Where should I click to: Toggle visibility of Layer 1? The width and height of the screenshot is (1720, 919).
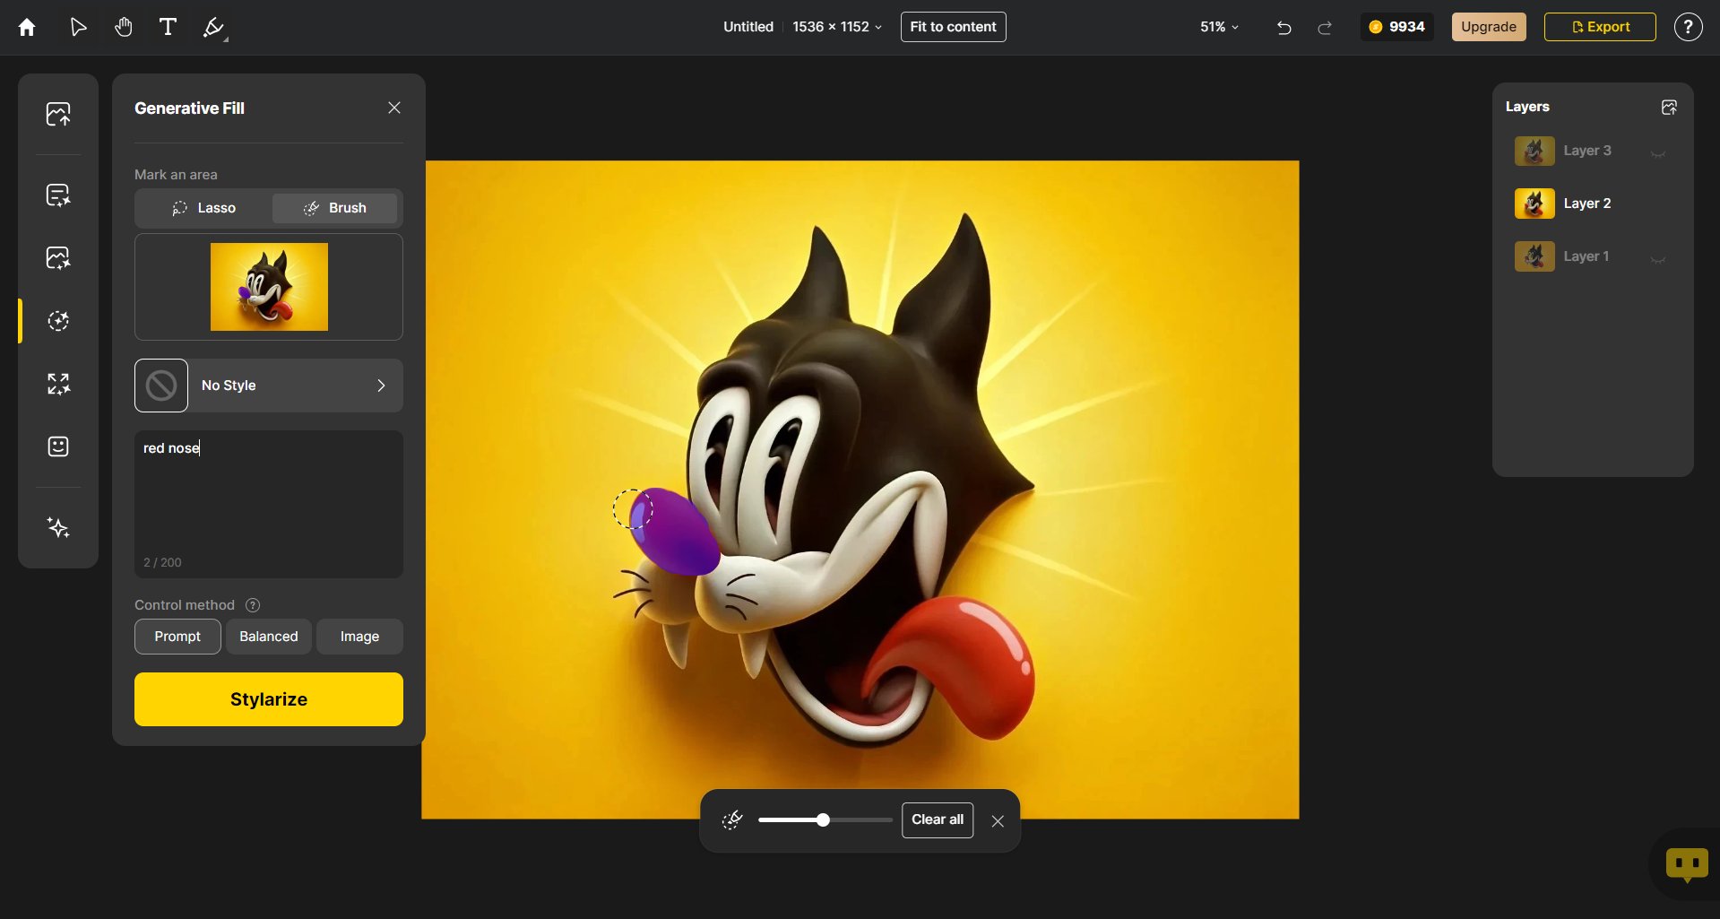(x=1658, y=258)
